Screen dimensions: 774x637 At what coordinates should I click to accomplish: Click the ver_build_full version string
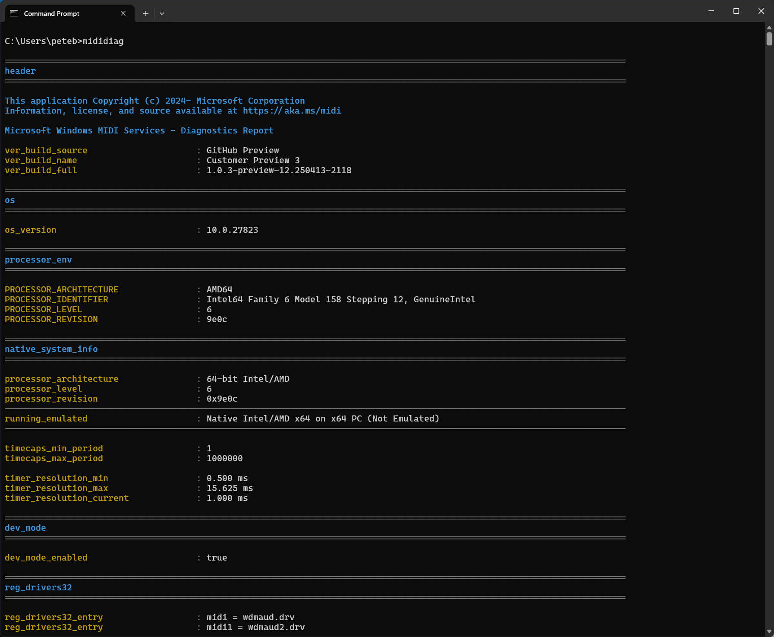coord(279,171)
